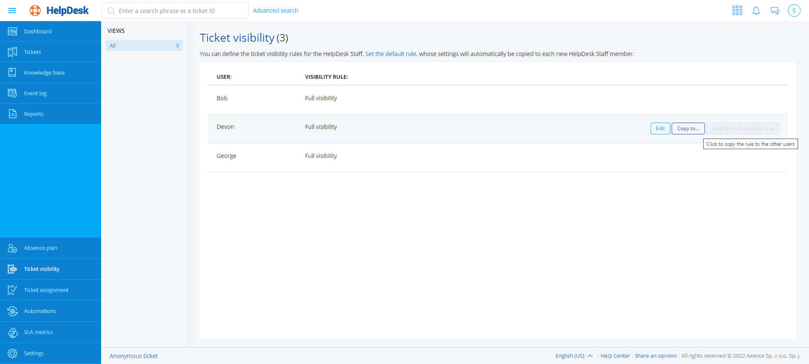Open the Advanced search link
Viewport: 809px width, 364px height.
[275, 11]
